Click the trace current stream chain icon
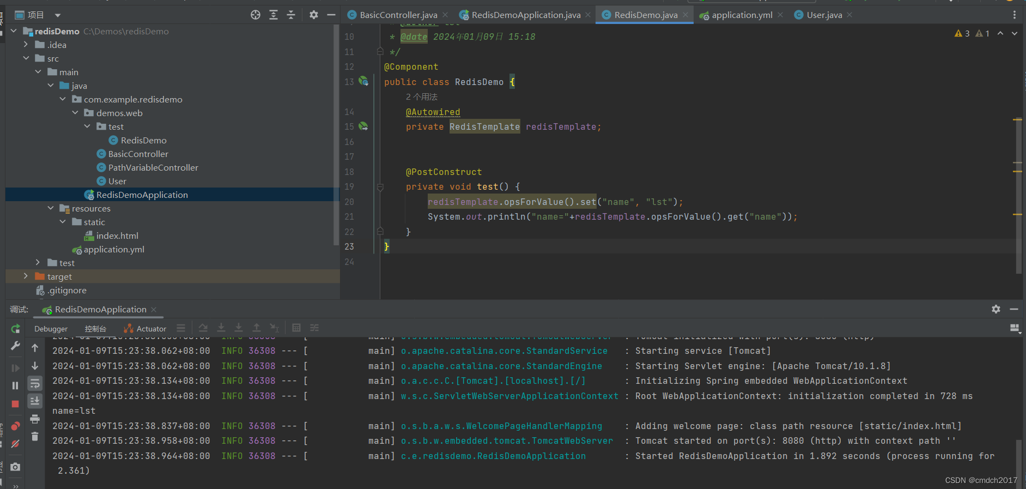The image size is (1026, 489). (x=314, y=328)
